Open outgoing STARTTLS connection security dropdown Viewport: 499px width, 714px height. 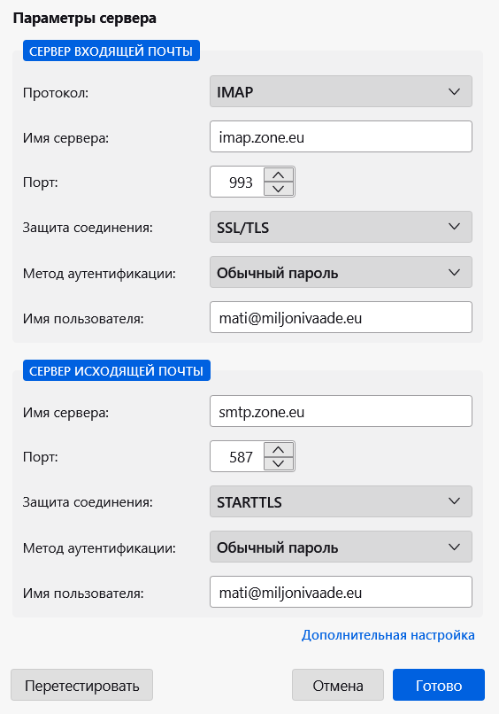click(x=341, y=501)
